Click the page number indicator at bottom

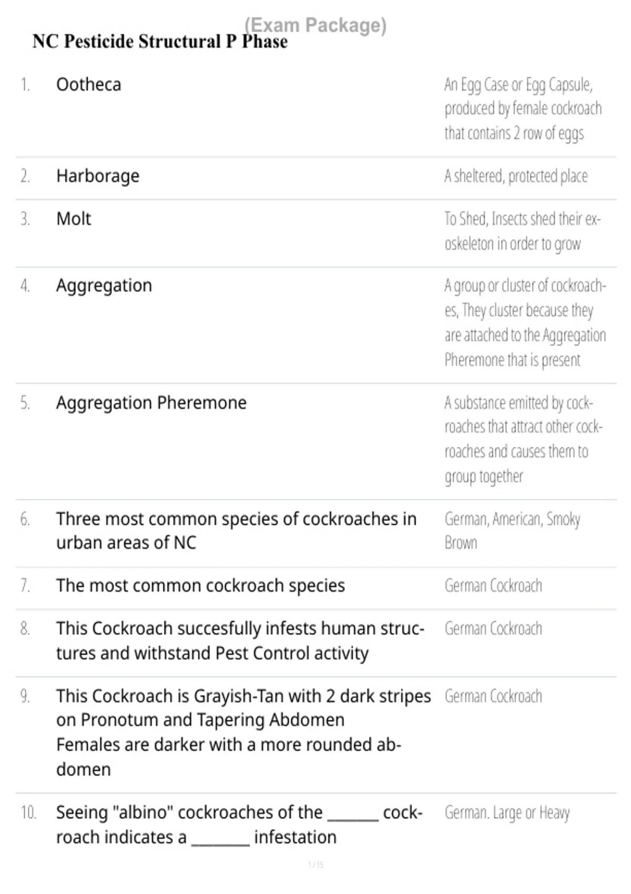point(315,865)
